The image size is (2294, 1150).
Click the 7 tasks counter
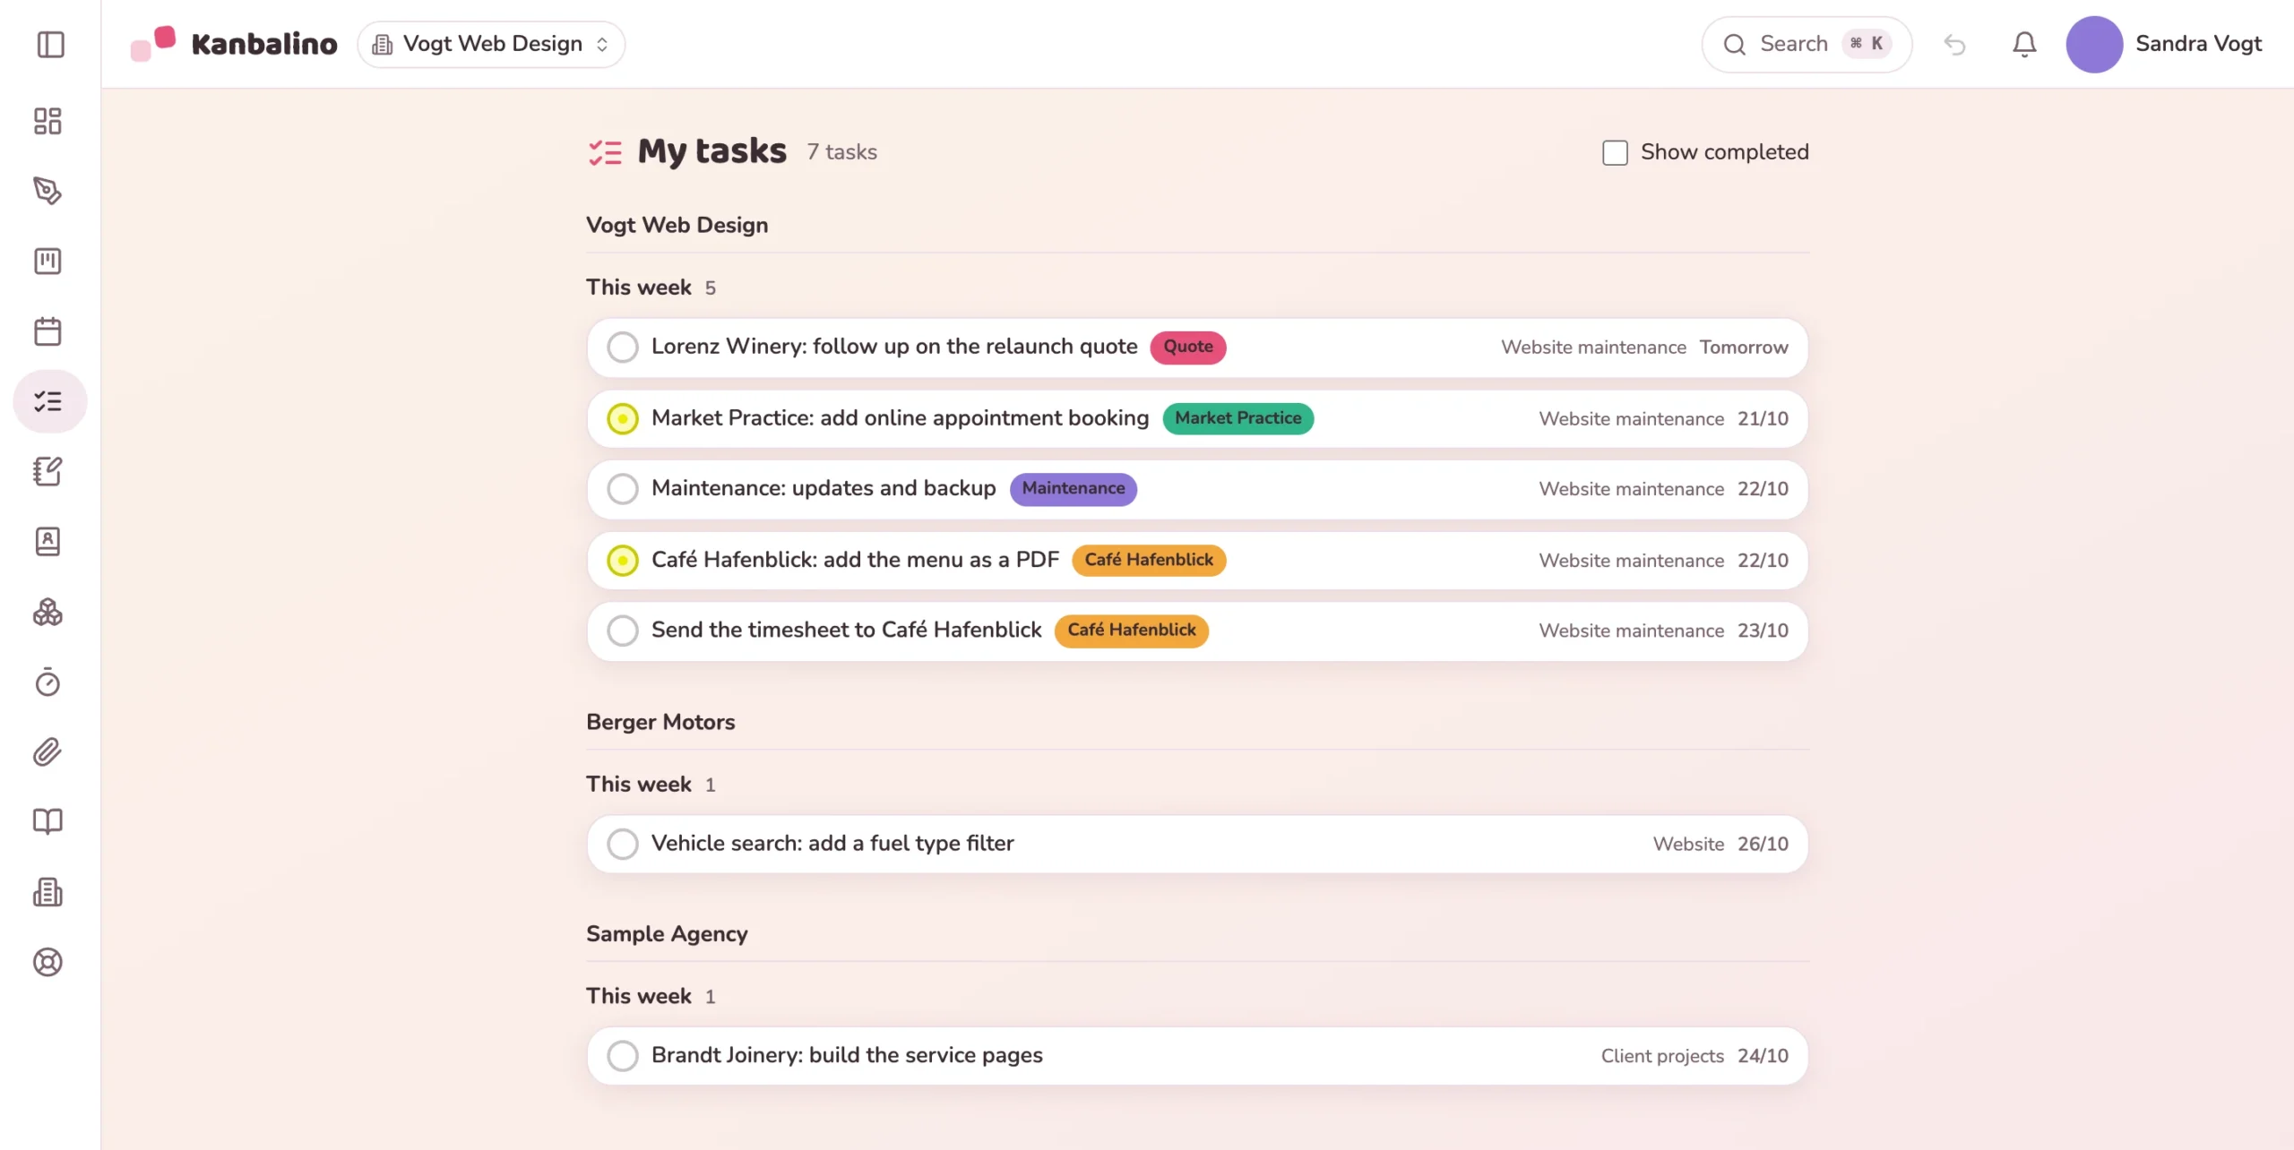pyautogui.click(x=841, y=152)
